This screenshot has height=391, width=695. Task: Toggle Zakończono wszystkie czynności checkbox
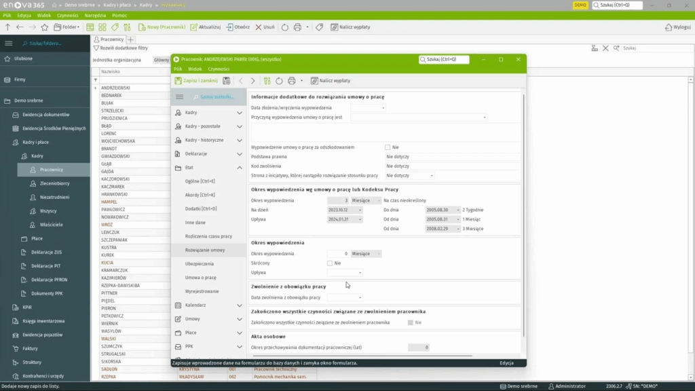click(x=411, y=322)
